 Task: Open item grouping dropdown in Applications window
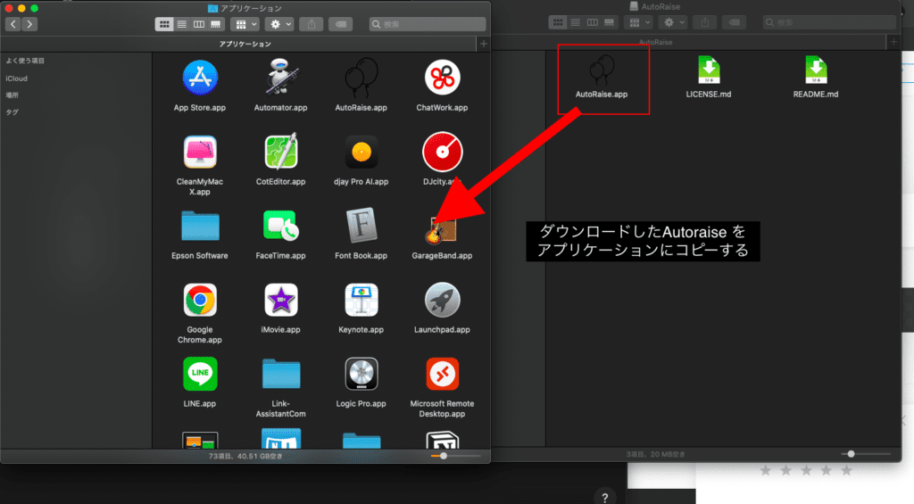245,24
